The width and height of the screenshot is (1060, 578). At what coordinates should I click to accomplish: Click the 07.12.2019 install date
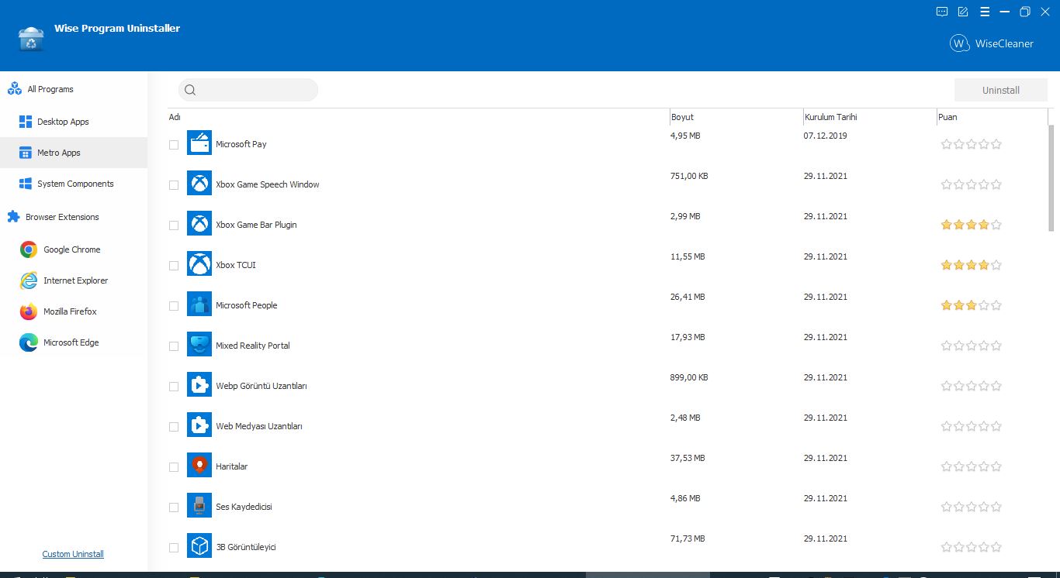pos(826,136)
